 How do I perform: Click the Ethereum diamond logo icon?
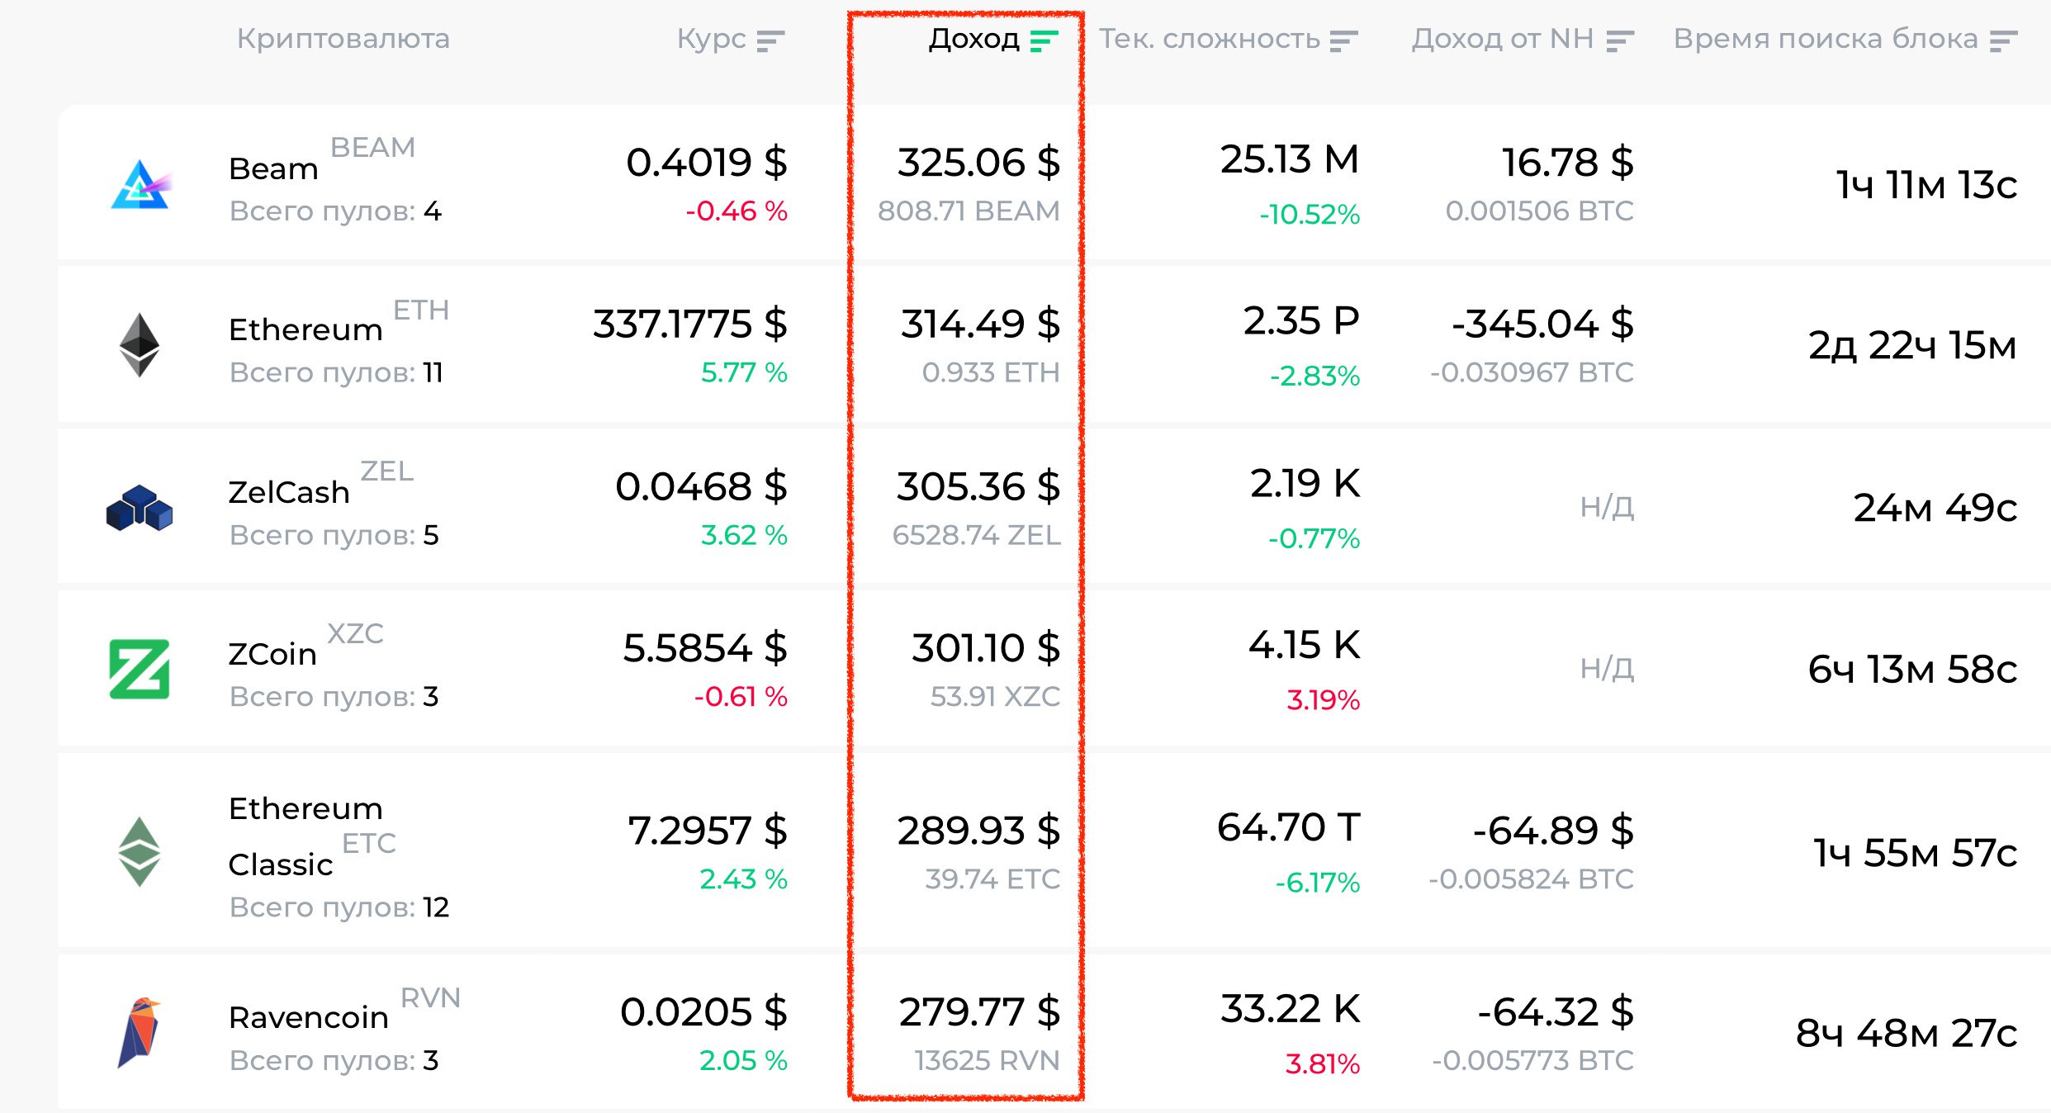(x=140, y=345)
